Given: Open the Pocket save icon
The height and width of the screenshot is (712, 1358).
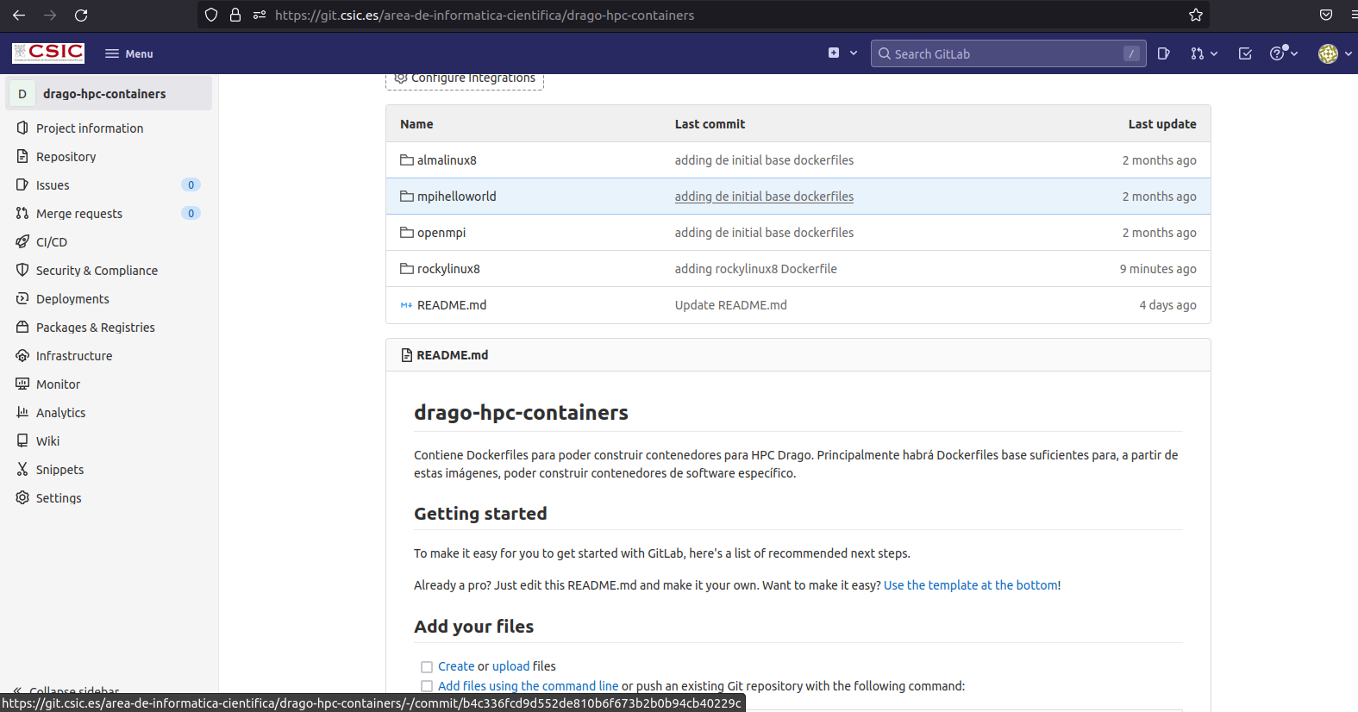Looking at the screenshot, I should click(x=1326, y=15).
